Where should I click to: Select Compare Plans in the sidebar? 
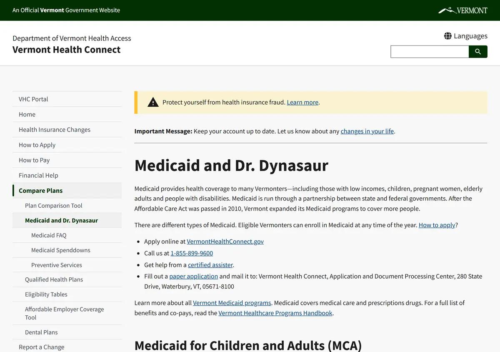point(67,191)
